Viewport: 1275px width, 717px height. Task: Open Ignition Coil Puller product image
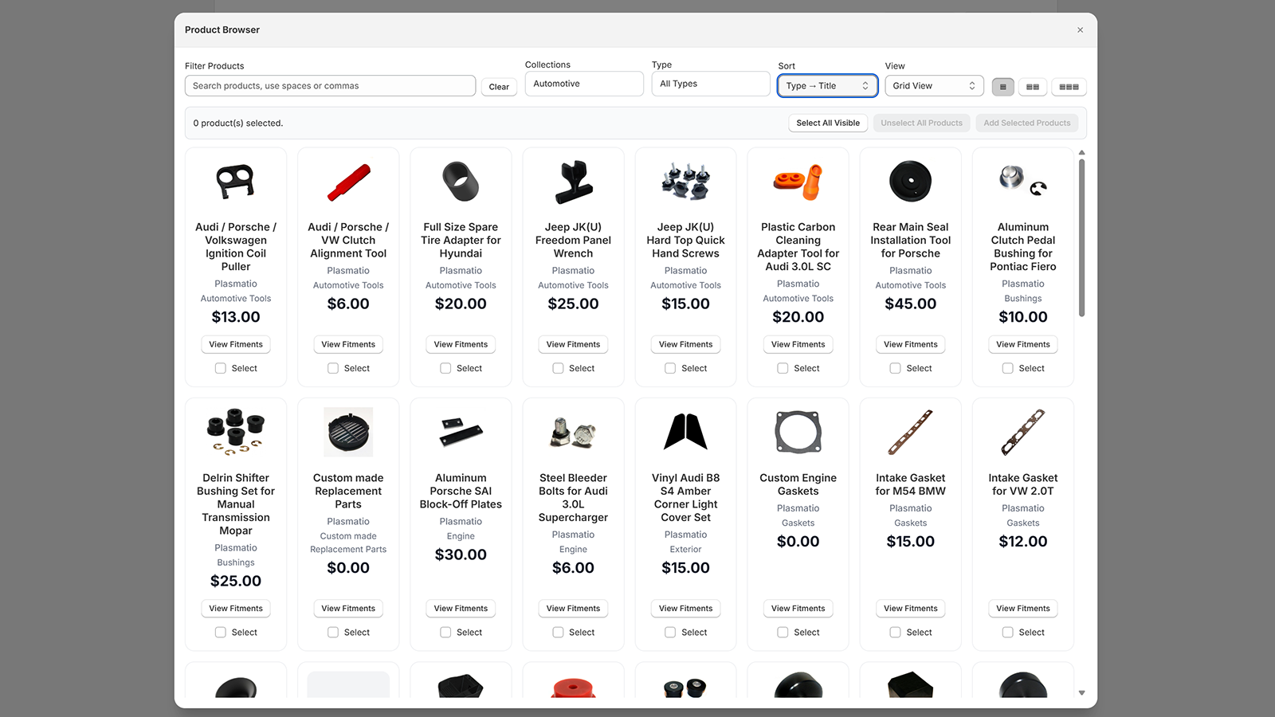[x=236, y=182]
